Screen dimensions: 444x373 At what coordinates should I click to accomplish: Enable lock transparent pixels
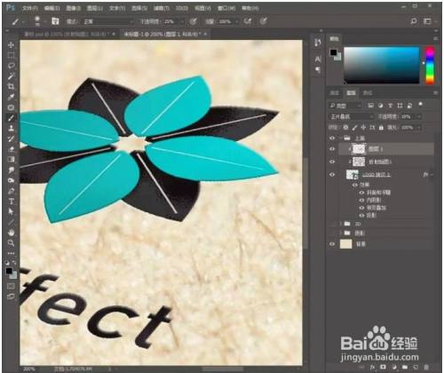click(345, 128)
